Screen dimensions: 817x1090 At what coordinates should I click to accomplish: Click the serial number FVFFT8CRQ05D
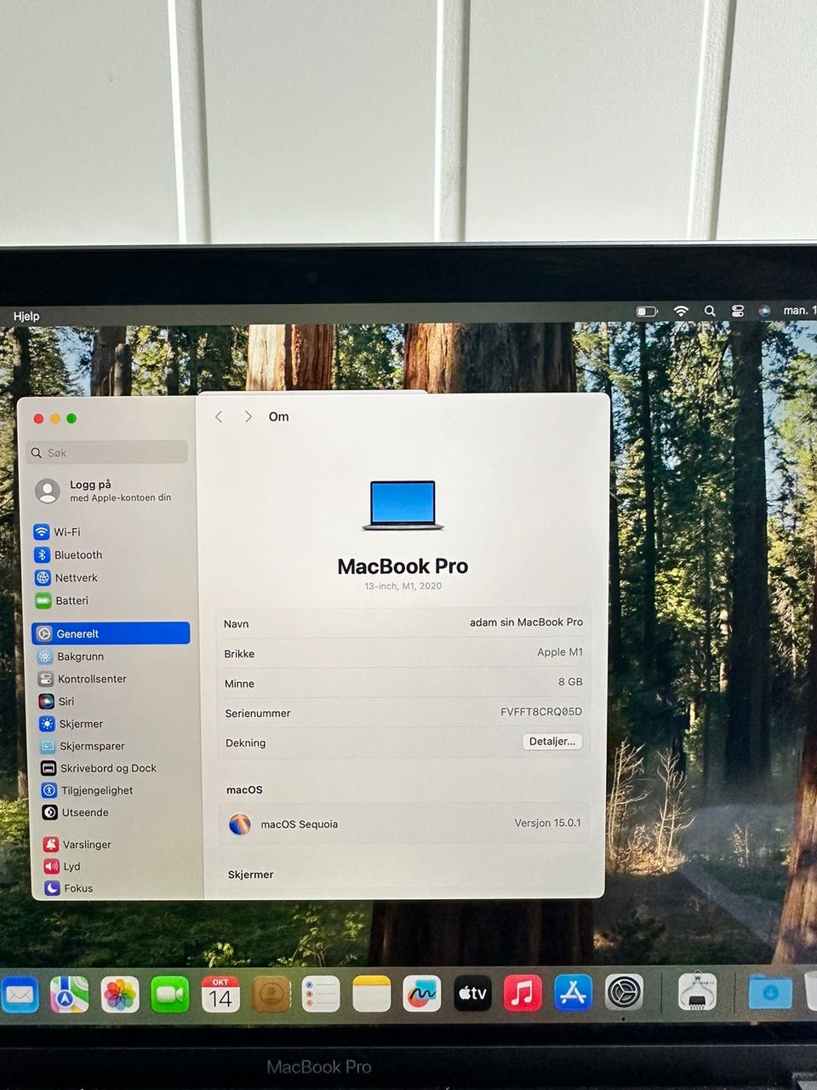tap(541, 712)
